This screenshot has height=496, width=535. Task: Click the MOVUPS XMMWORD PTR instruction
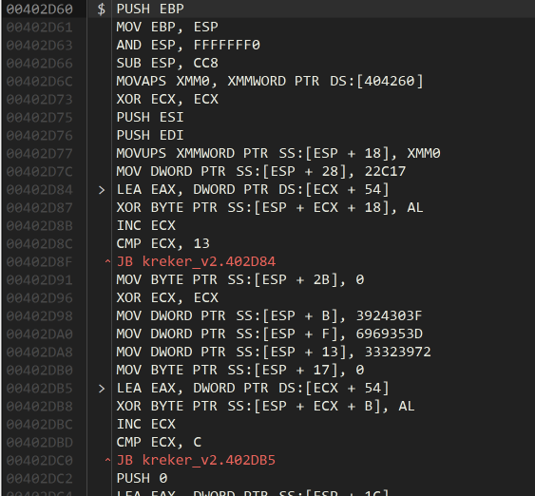point(278,154)
